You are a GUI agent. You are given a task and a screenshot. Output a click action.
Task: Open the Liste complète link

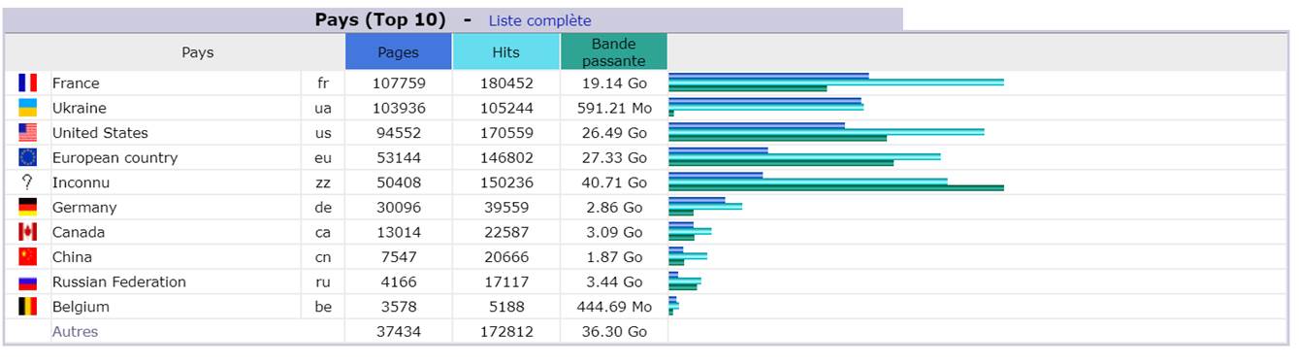[539, 20]
